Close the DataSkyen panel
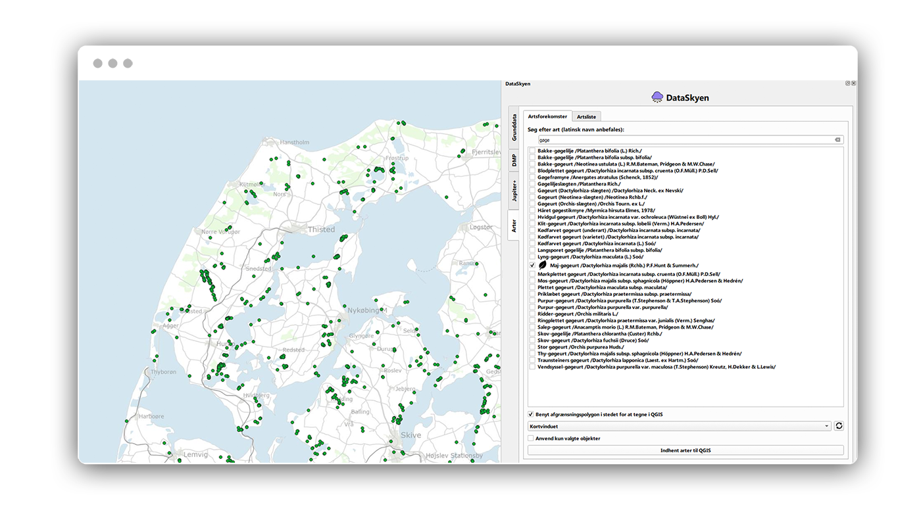Image resolution: width=921 pixels, height=518 pixels. [x=854, y=83]
